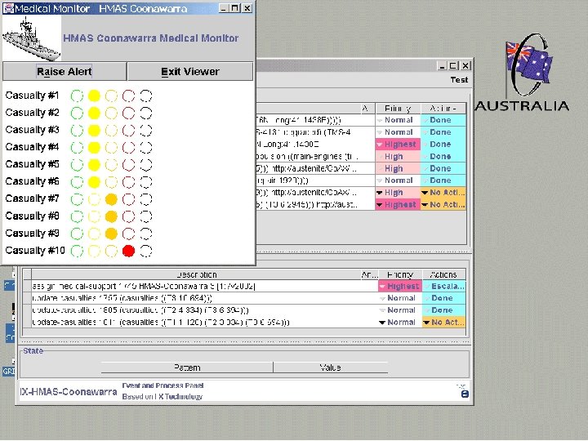
Task: Select the filled red circle for Casualty #10
Action: pos(129,251)
